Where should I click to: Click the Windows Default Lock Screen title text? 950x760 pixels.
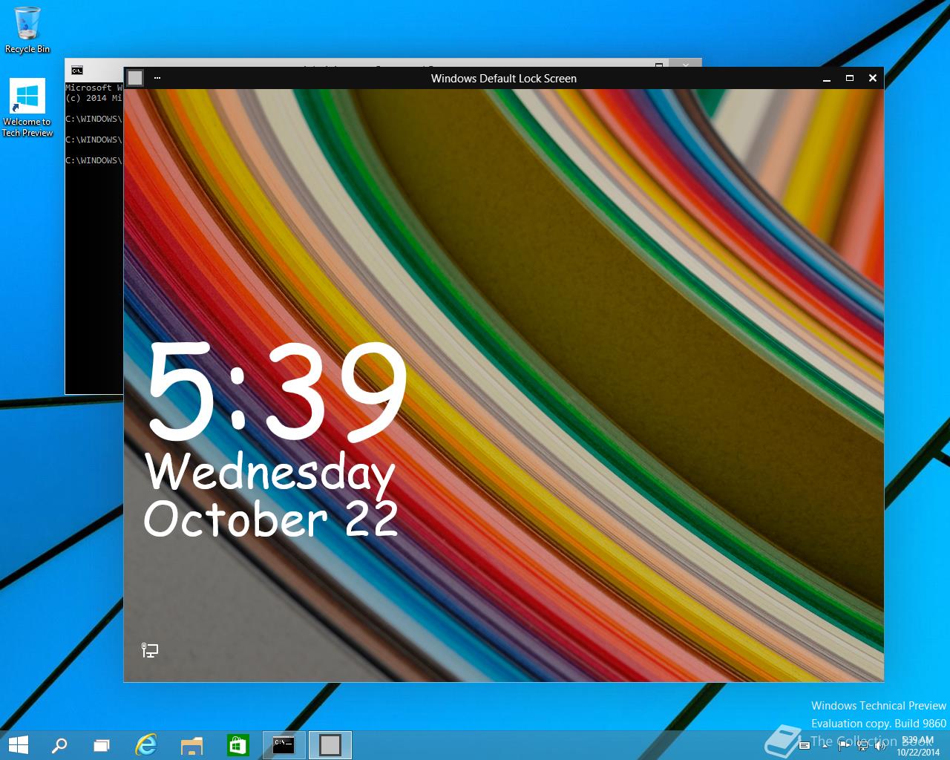click(503, 78)
